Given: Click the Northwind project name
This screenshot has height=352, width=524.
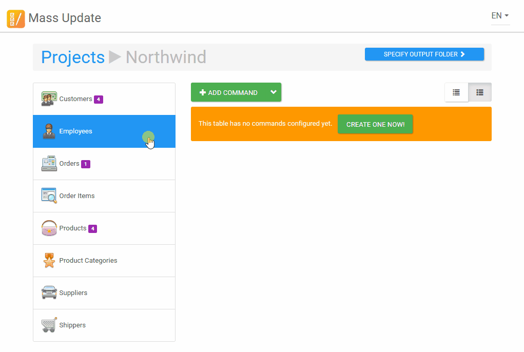Looking at the screenshot, I should coord(166,57).
